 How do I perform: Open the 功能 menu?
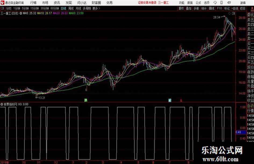click(182, 3)
